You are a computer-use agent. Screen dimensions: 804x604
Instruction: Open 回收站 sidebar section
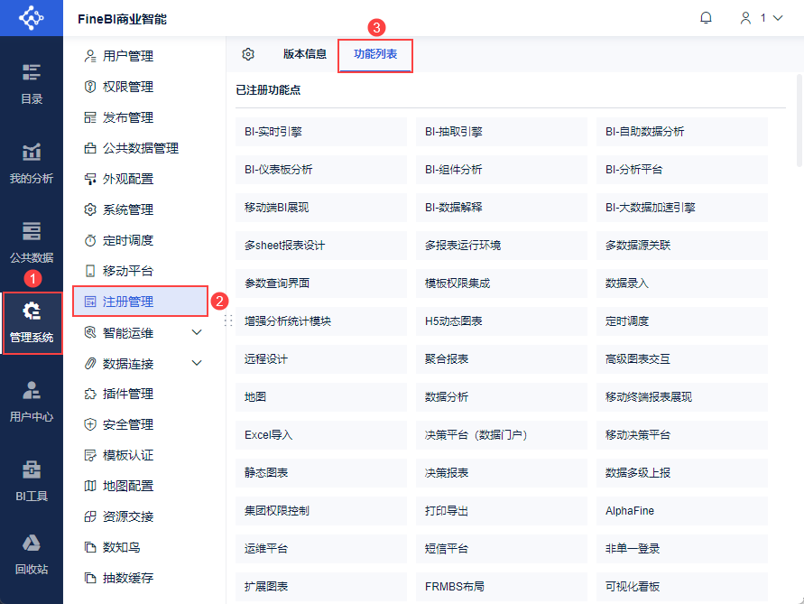tap(32, 555)
